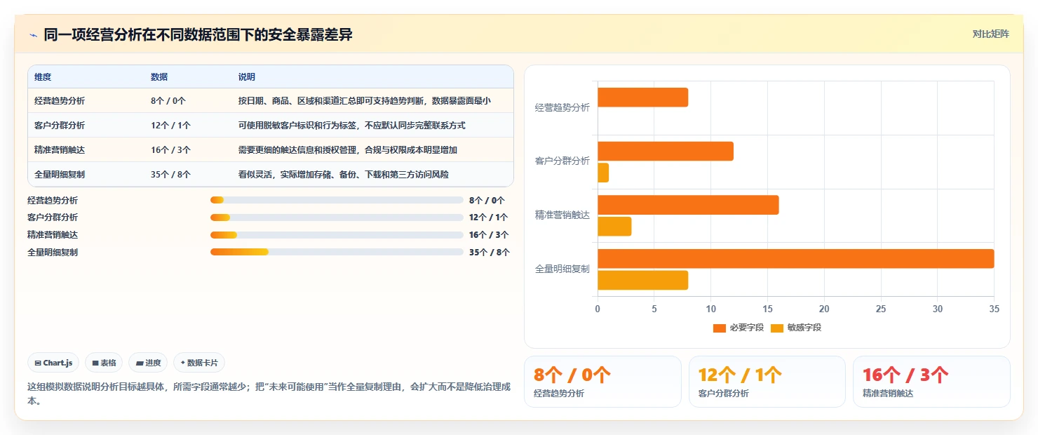Select the 经营趋势分析 cell in the table
The width and height of the screenshot is (1038, 435).
pos(60,101)
